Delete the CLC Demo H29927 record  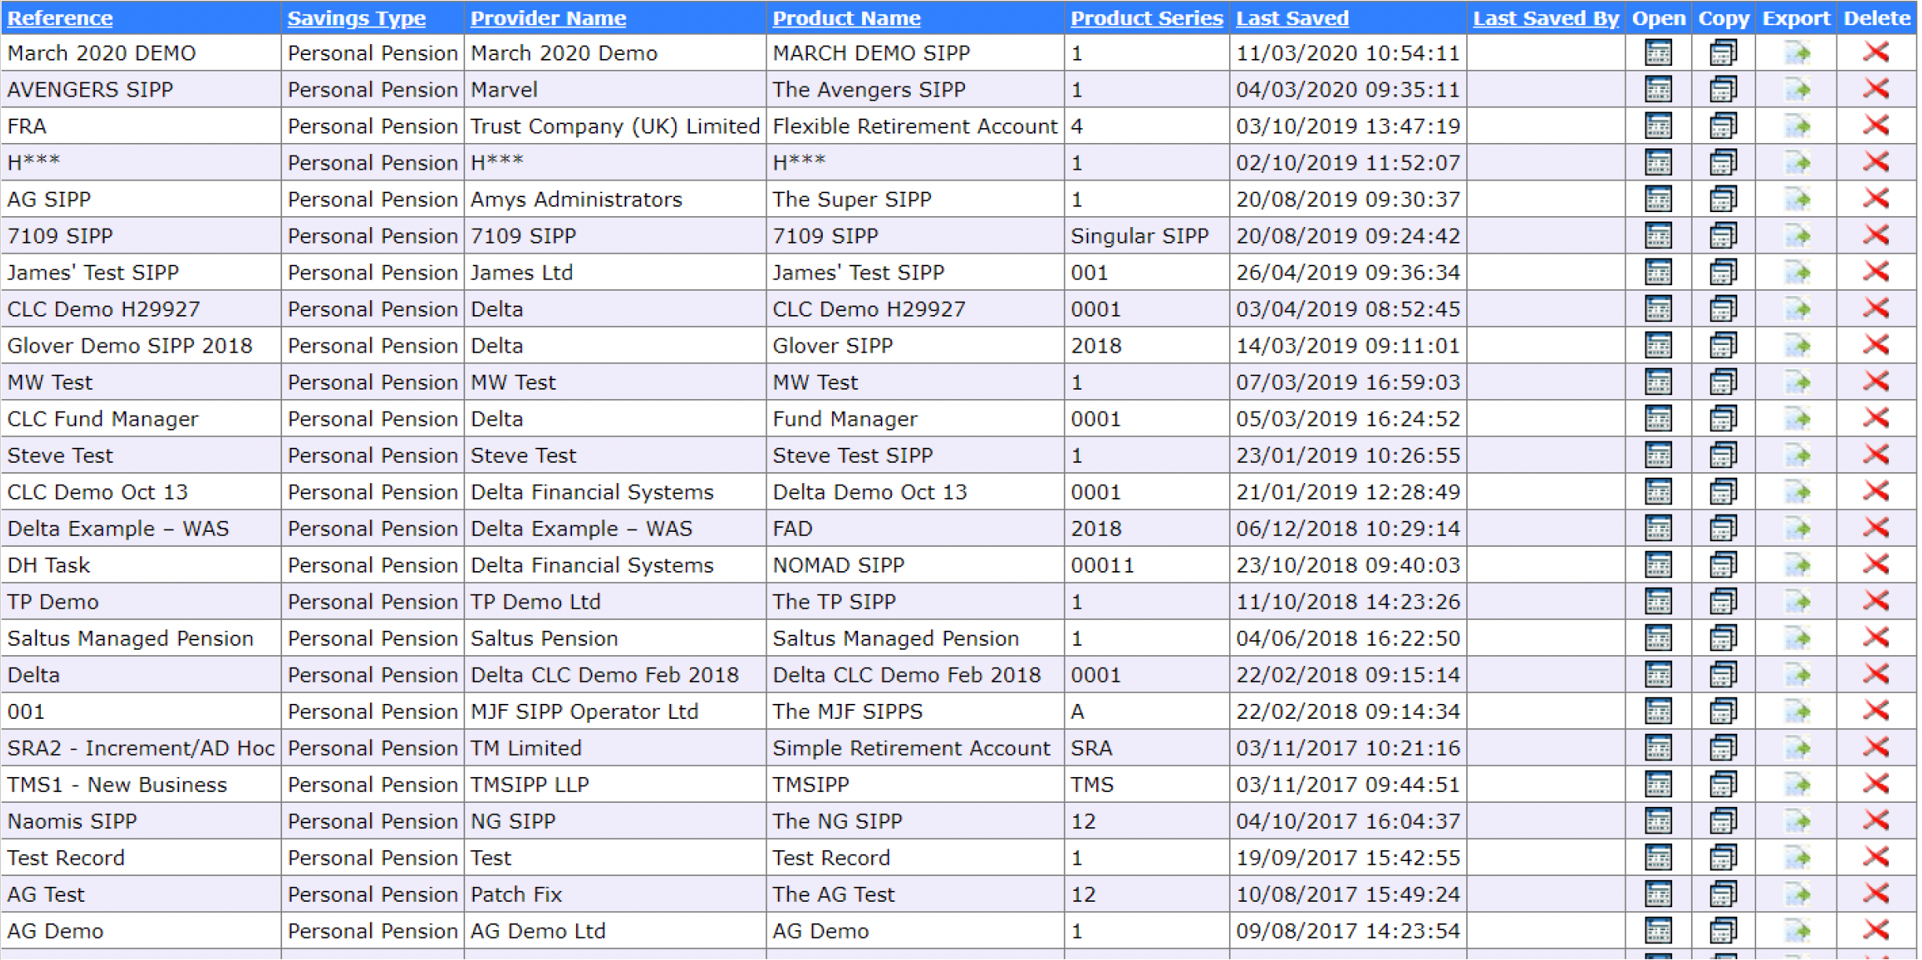(1876, 309)
